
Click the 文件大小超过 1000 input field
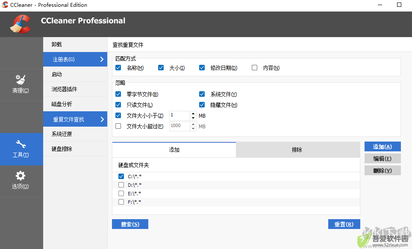[x=180, y=126]
